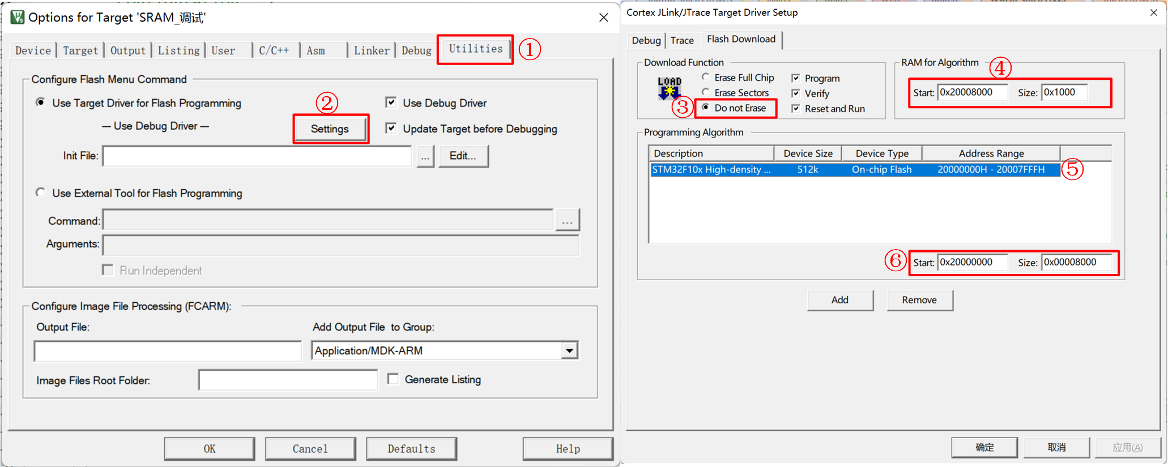This screenshot has width=1168, height=467.
Task: Enable the Use Debug Driver checkbox
Action: click(391, 102)
